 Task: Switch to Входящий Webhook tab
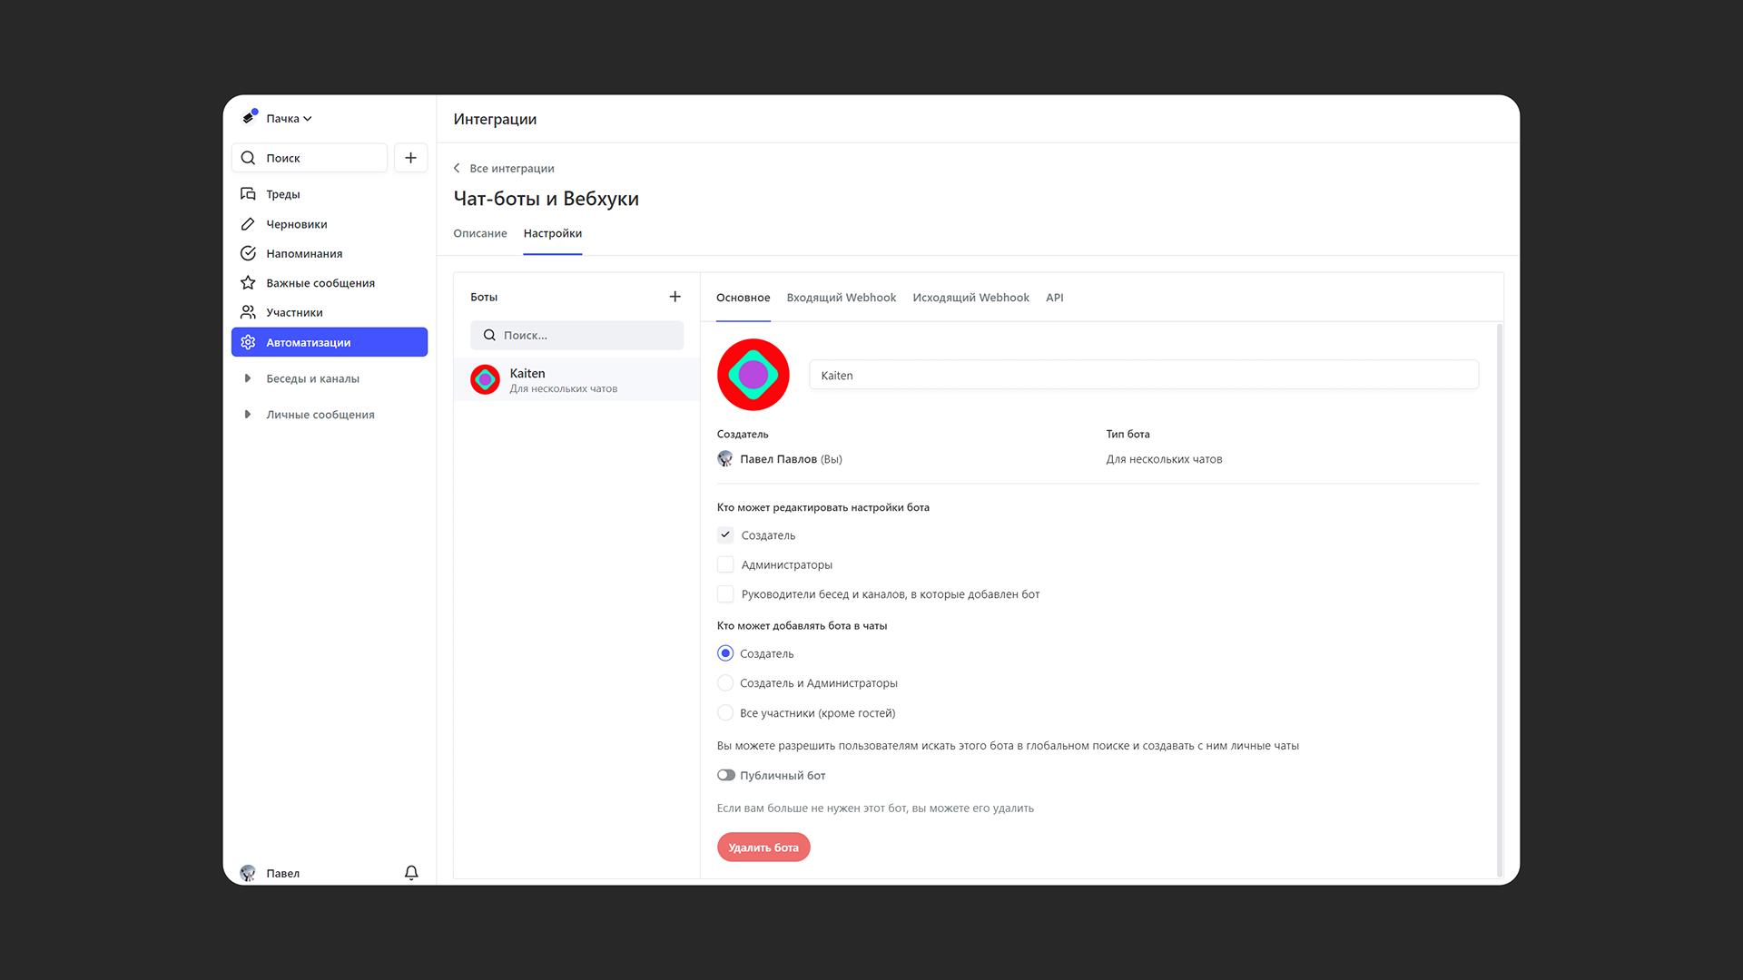841,298
